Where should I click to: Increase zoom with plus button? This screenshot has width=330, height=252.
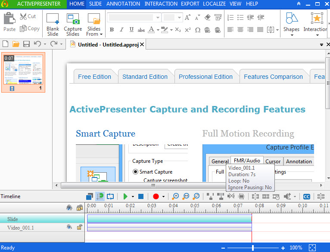coord(283,248)
